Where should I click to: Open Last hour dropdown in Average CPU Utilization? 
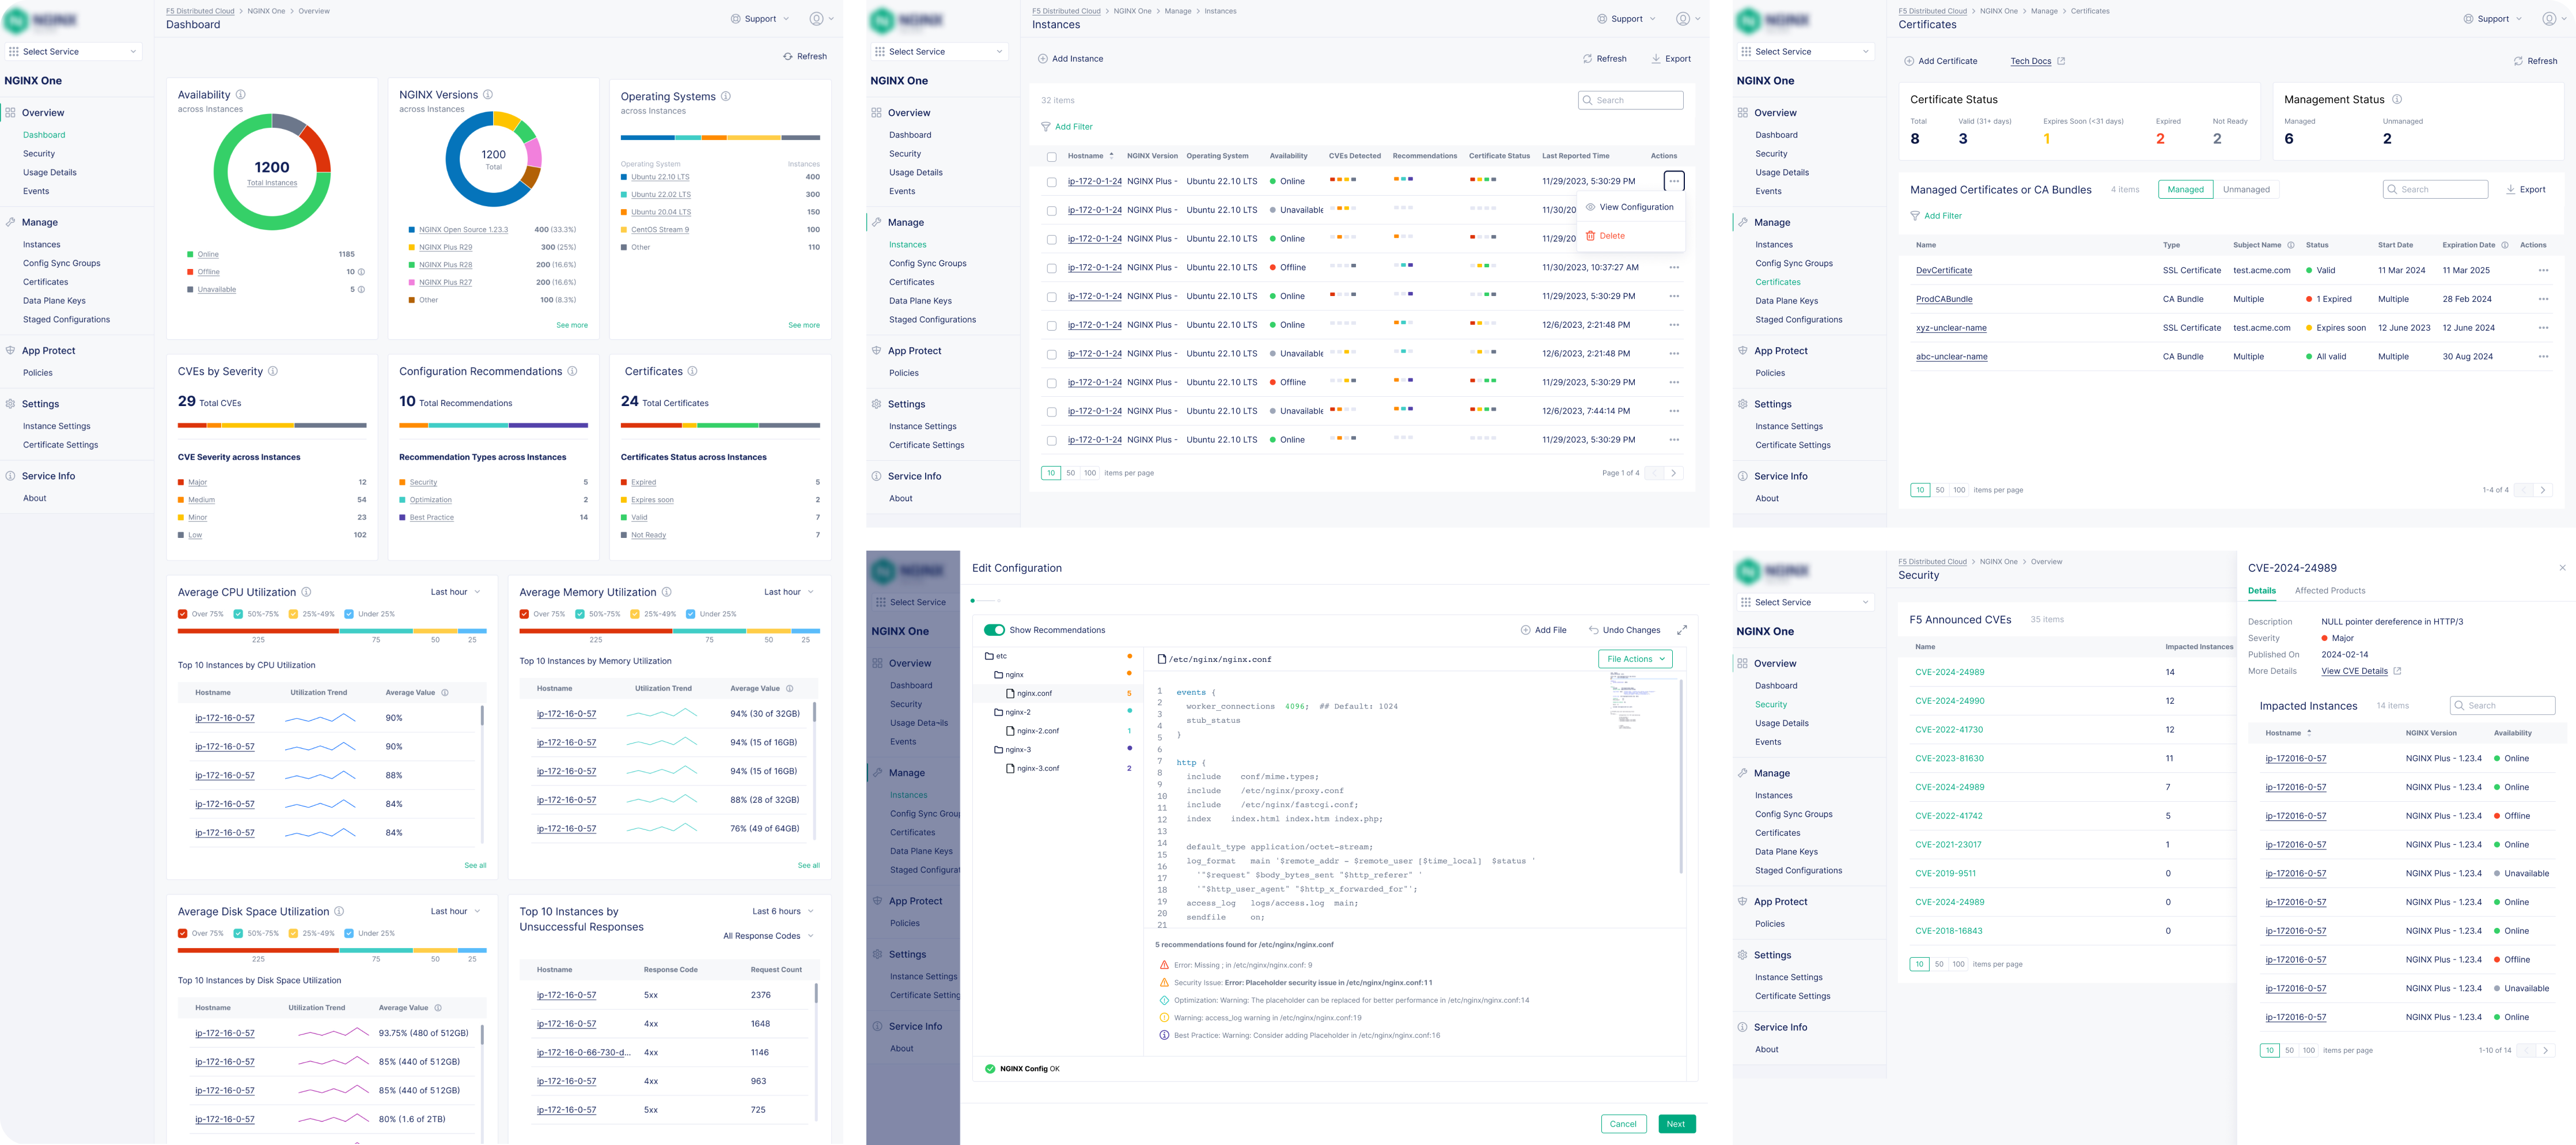(x=455, y=592)
